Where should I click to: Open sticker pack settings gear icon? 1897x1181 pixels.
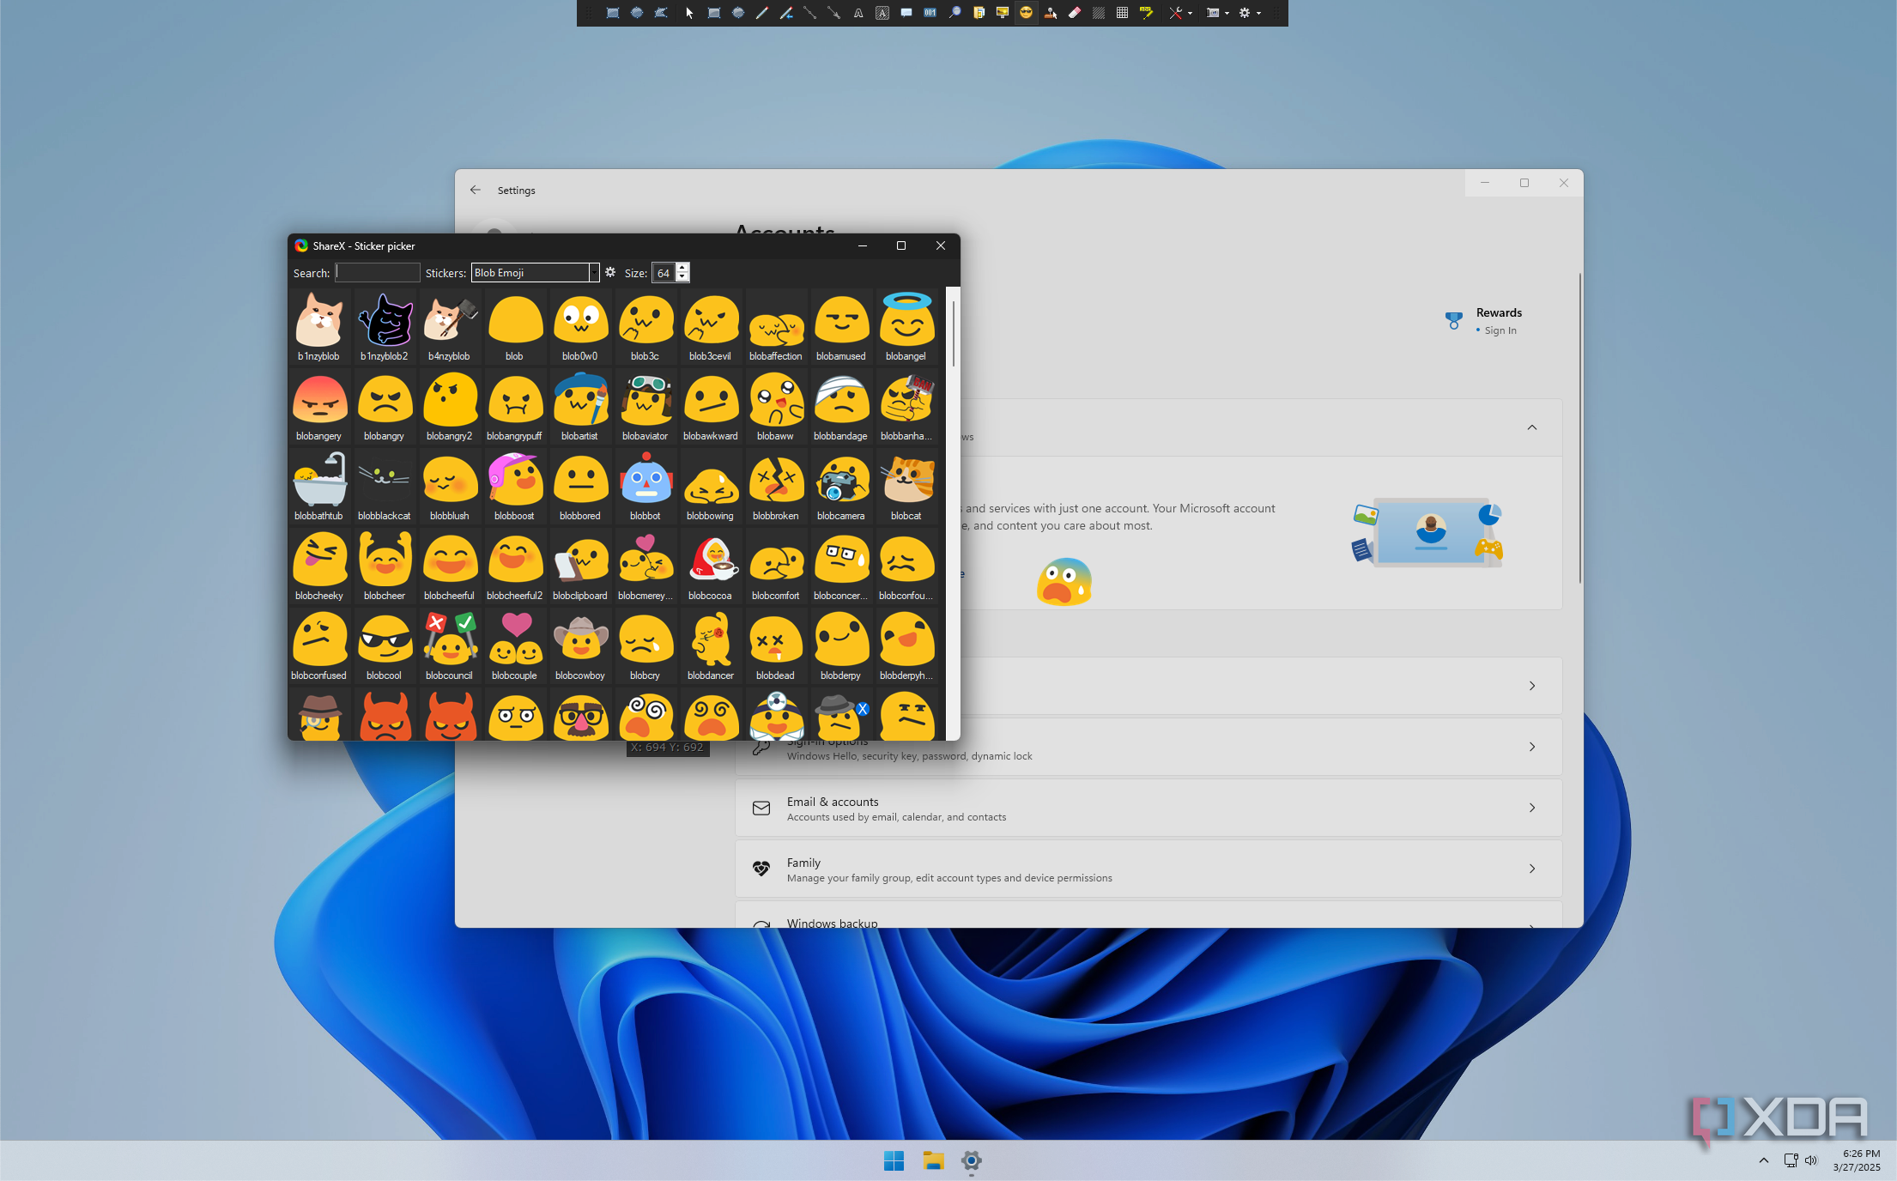point(610,272)
